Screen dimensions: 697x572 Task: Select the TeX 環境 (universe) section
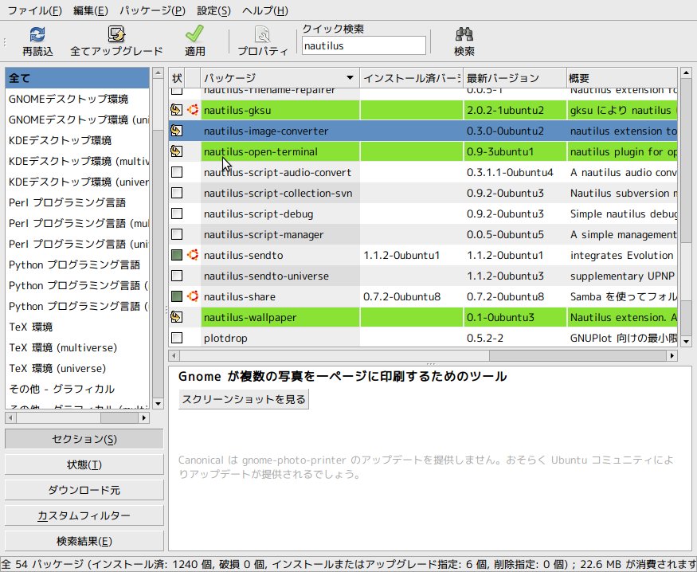(x=77, y=368)
